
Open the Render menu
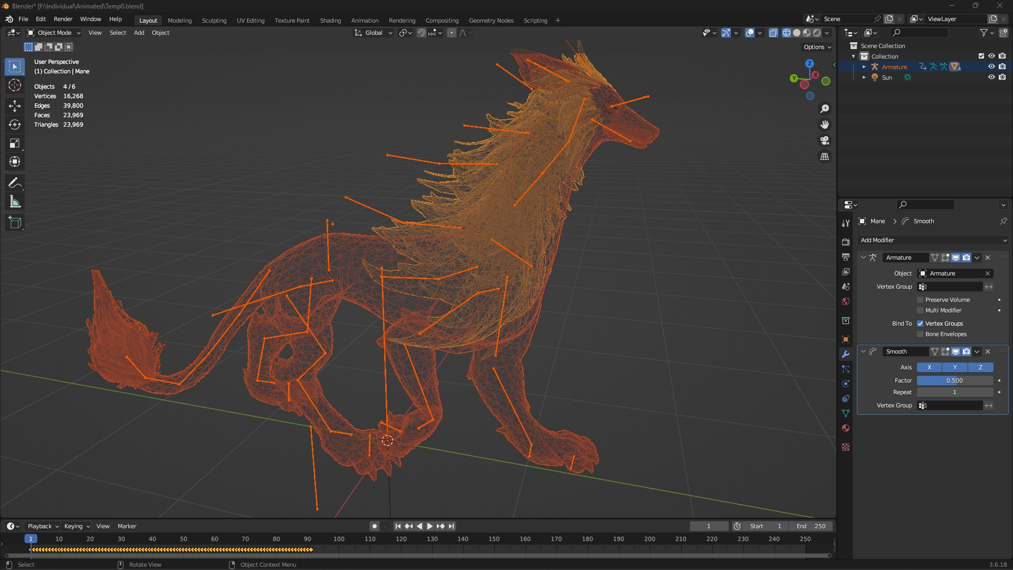(x=63, y=19)
